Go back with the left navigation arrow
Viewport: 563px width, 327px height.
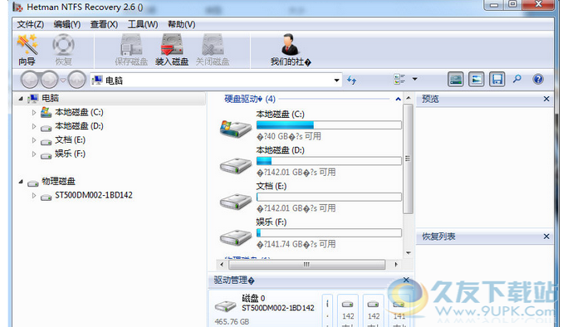click(29, 80)
